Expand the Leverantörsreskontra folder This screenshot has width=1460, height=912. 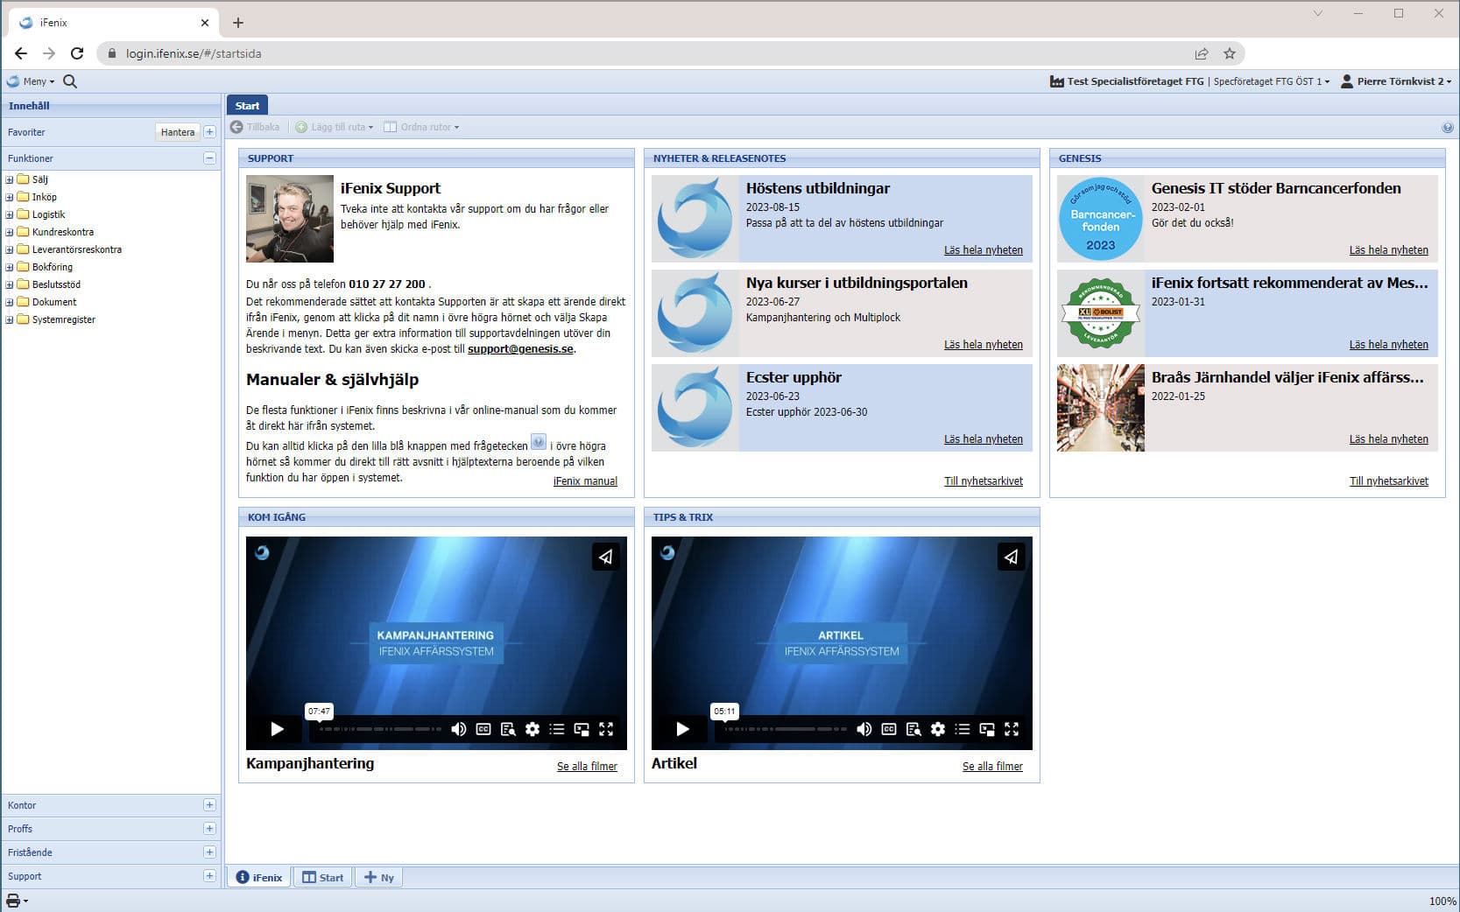10,249
